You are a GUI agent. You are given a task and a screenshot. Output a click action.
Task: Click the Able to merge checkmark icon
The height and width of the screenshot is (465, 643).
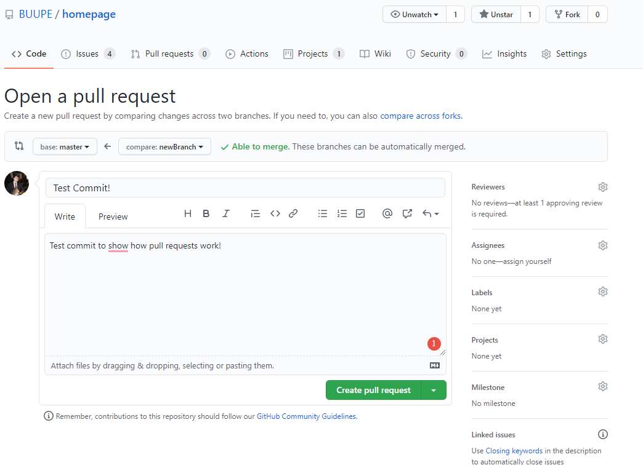click(x=224, y=147)
